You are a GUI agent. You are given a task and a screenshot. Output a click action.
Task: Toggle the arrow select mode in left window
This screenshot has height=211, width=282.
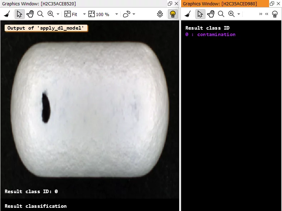[19, 14]
